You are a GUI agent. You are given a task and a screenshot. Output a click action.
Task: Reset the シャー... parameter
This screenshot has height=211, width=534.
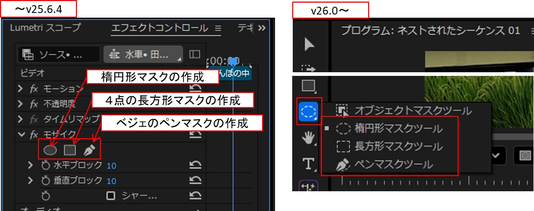(195, 196)
